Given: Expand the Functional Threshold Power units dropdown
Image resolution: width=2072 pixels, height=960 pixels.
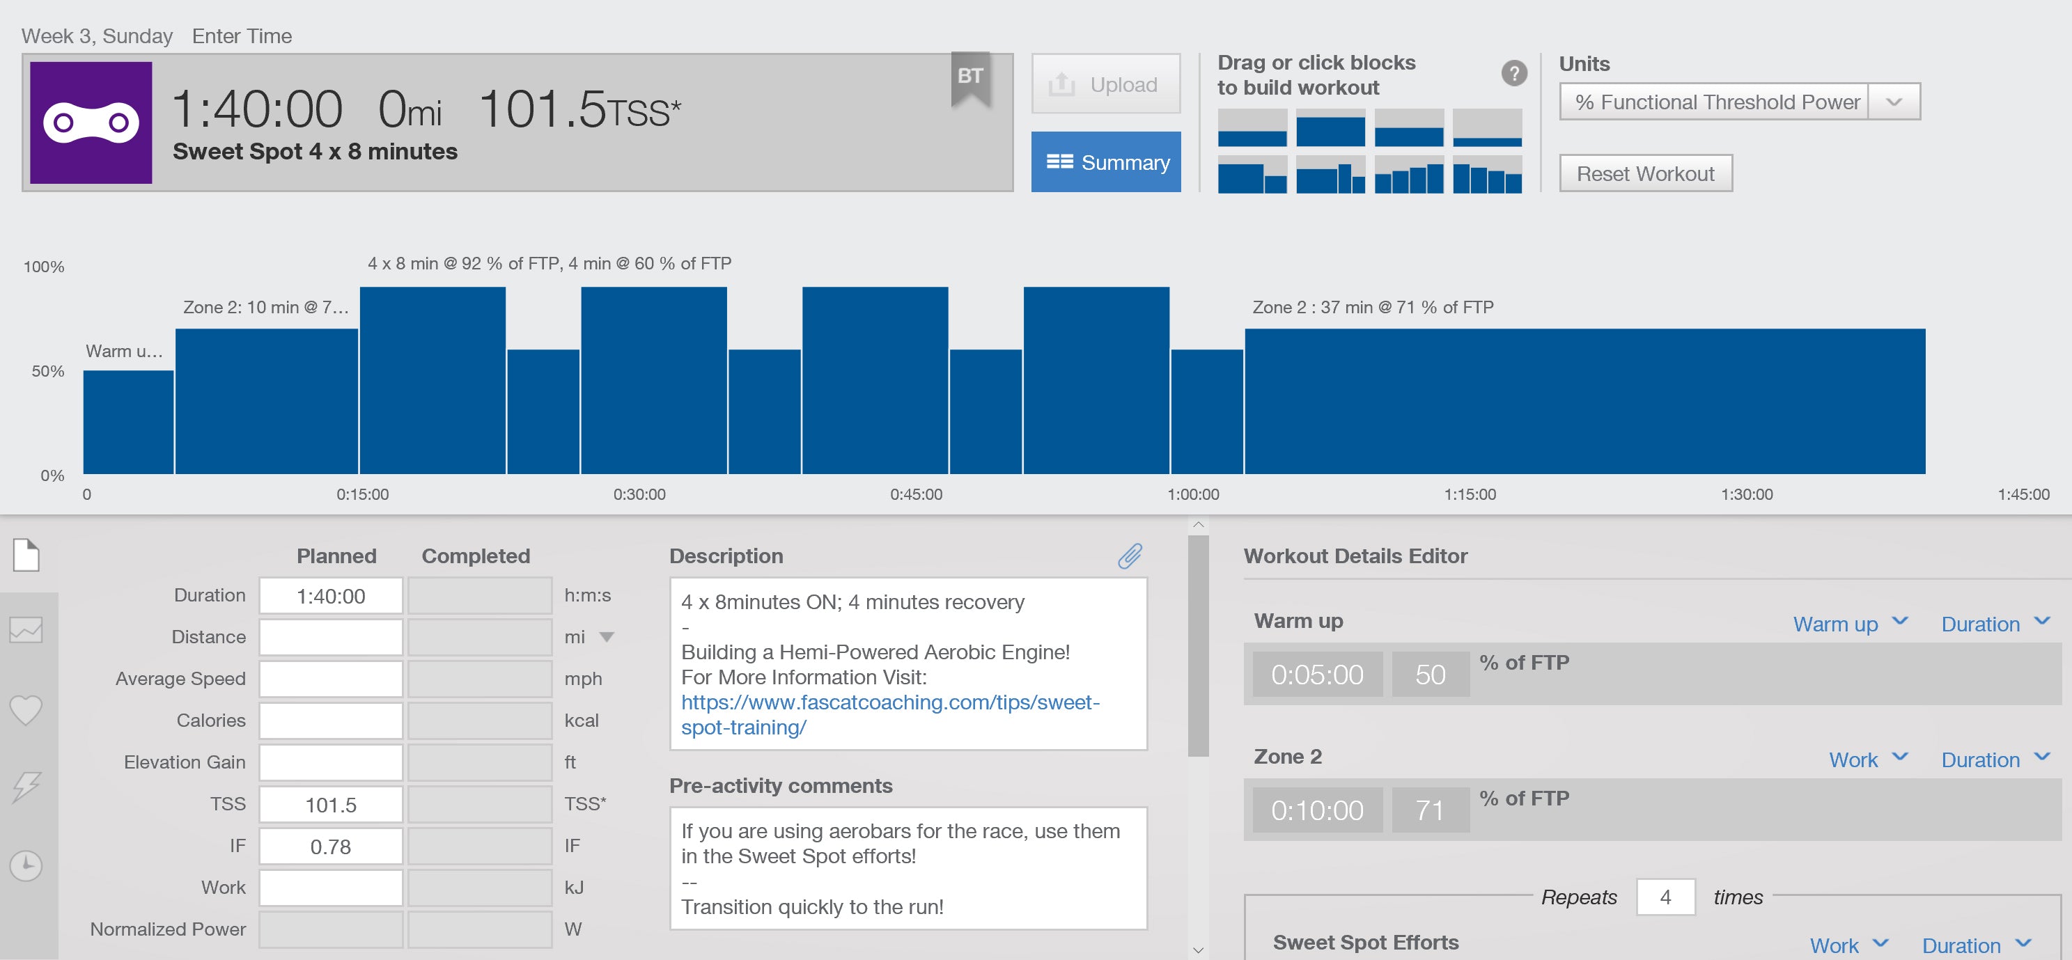Looking at the screenshot, I should pyautogui.click(x=1894, y=102).
